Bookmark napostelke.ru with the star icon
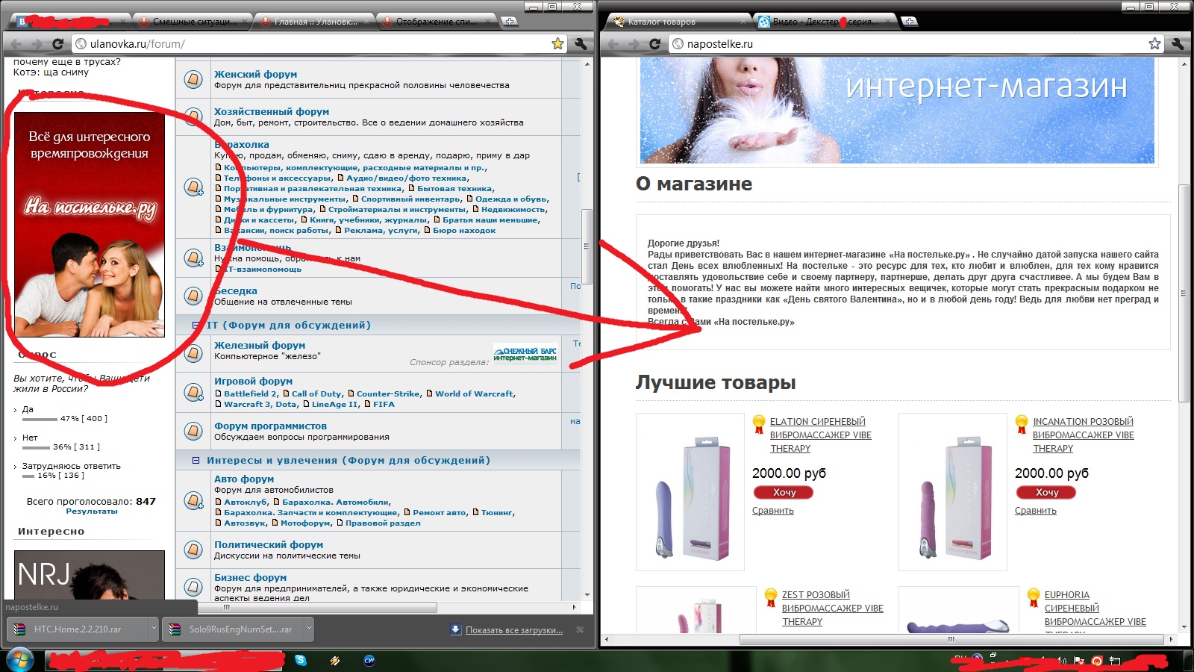The width and height of the screenshot is (1194, 672). click(x=1154, y=44)
